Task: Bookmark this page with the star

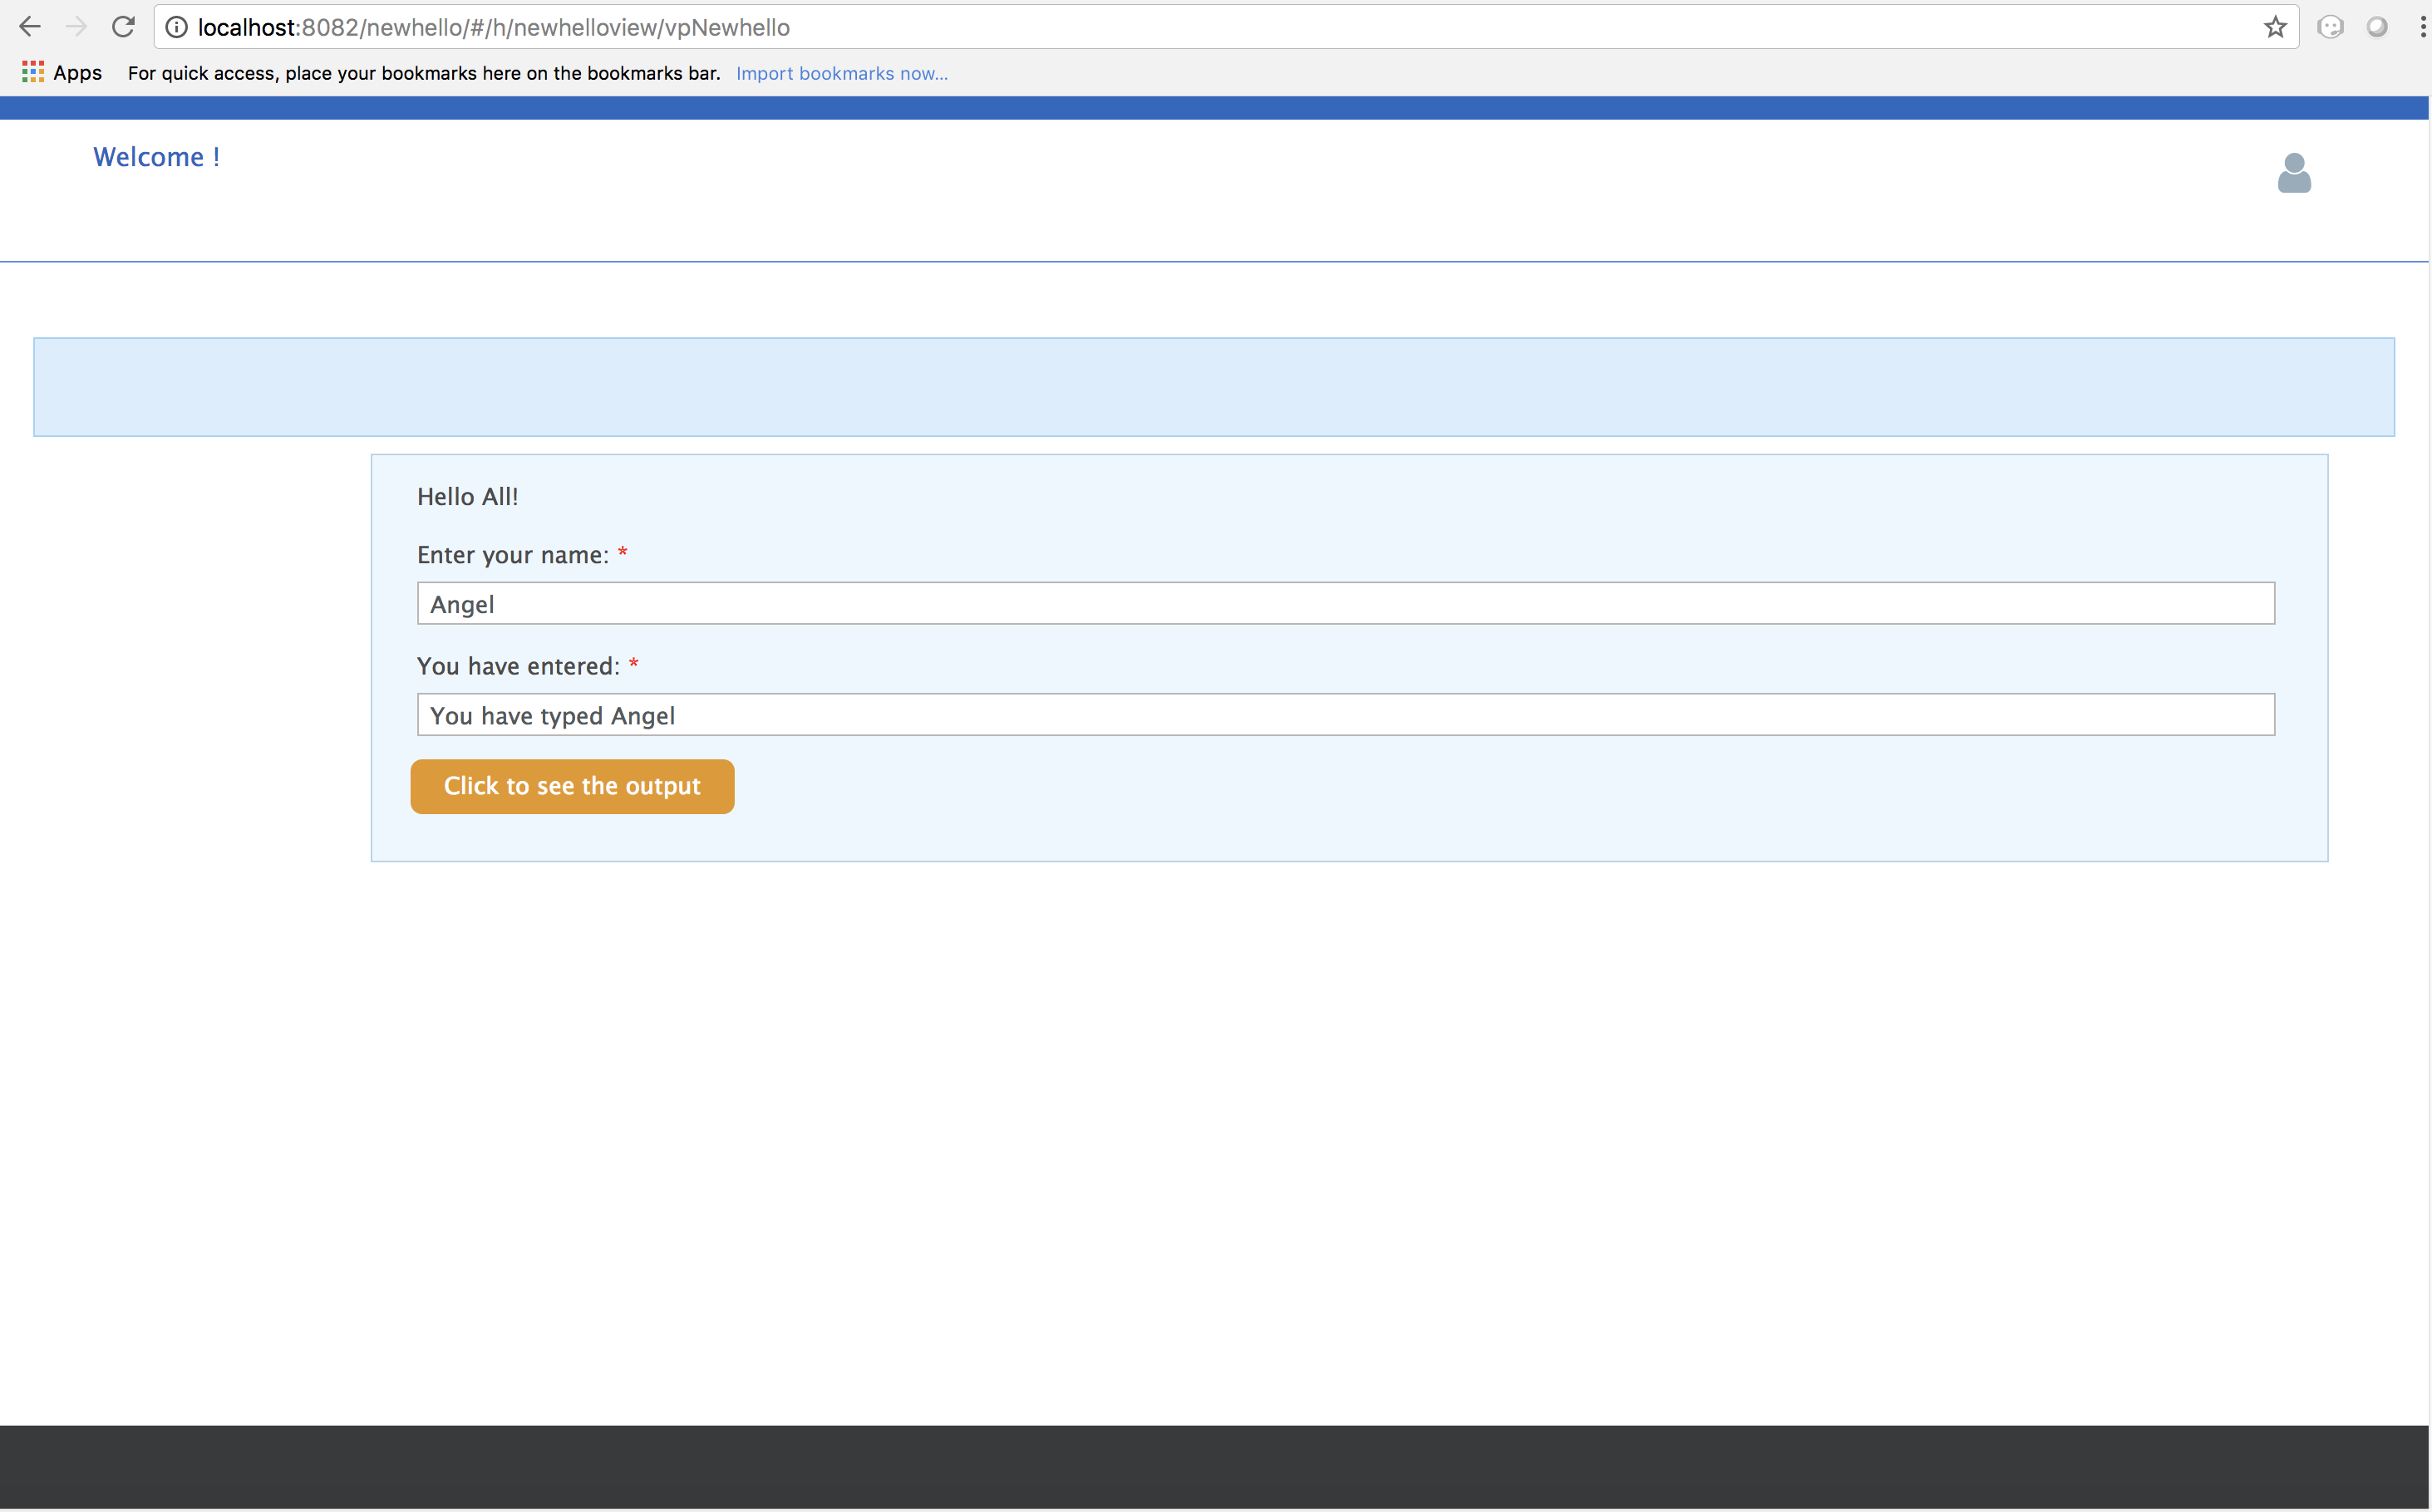Action: click(2275, 27)
